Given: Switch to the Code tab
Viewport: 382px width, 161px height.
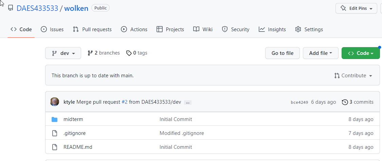Looking at the screenshot, I should click(x=21, y=29).
